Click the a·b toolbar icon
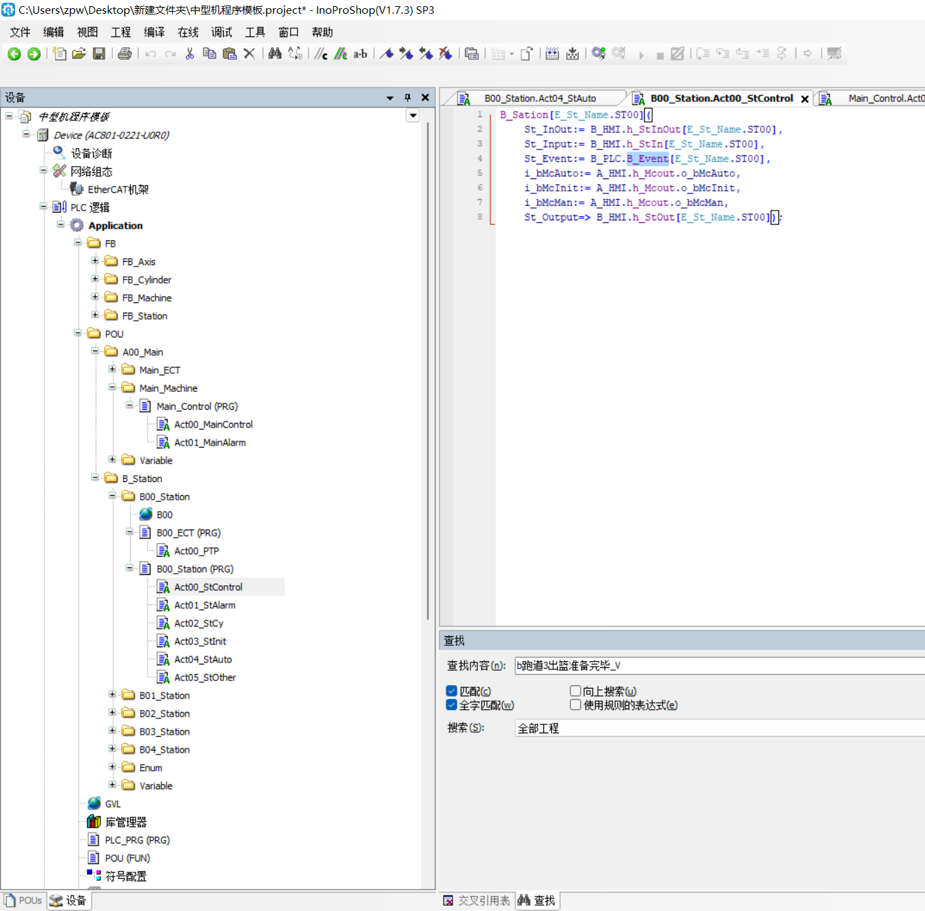This screenshot has width=925, height=911. (360, 54)
